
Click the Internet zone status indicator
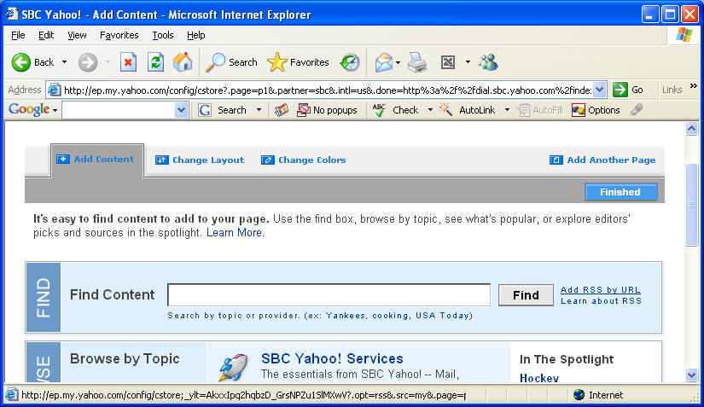click(x=598, y=395)
